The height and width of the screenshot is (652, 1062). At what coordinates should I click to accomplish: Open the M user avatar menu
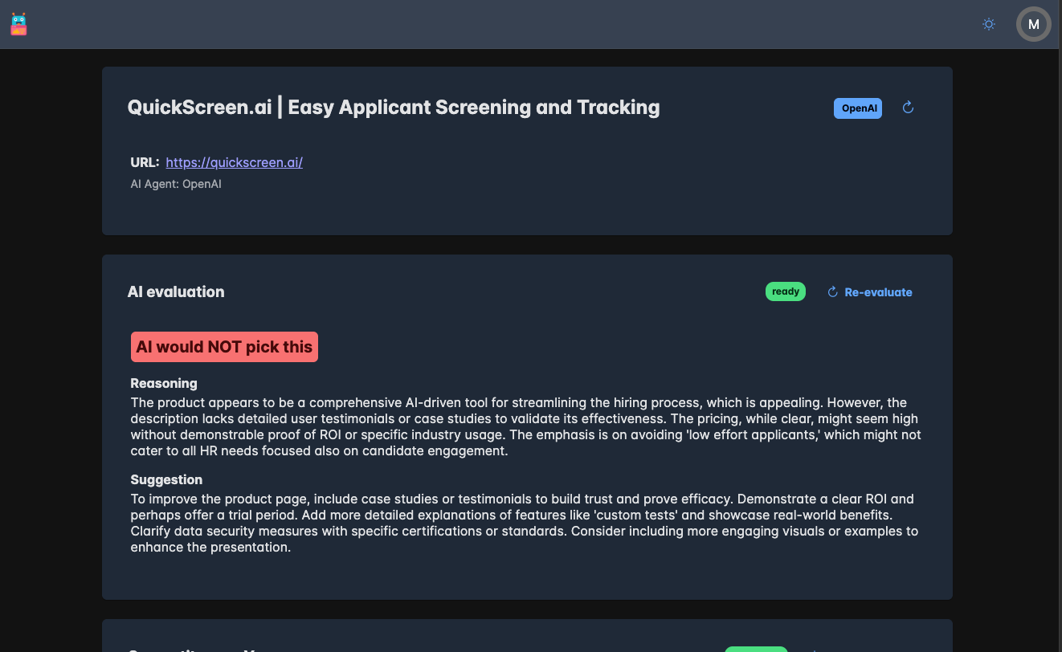[x=1034, y=24]
